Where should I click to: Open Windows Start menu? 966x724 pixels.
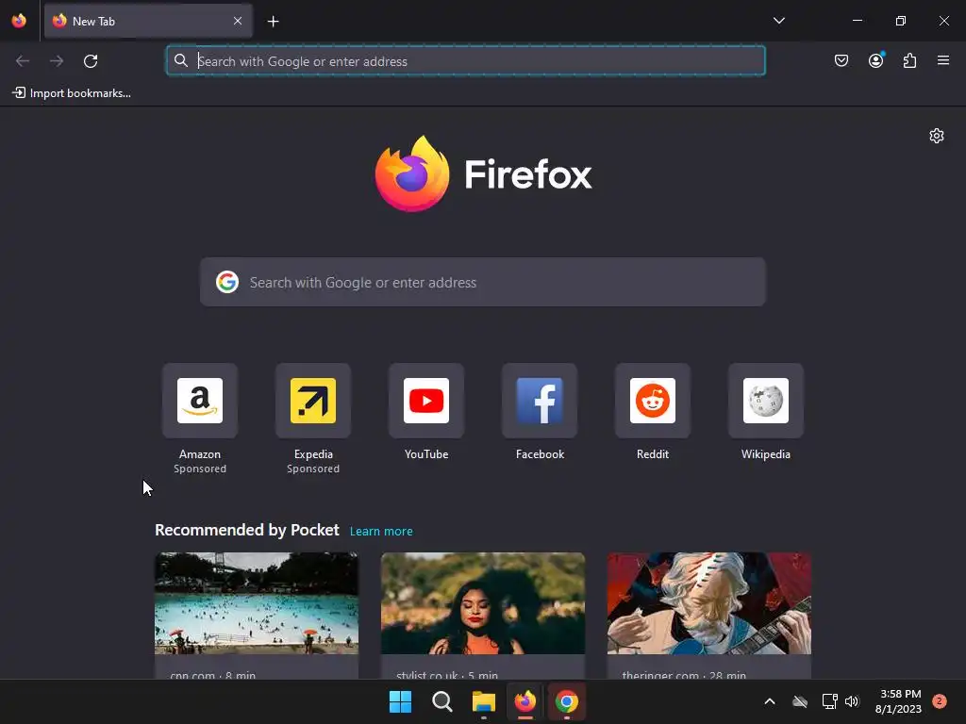pyautogui.click(x=400, y=701)
